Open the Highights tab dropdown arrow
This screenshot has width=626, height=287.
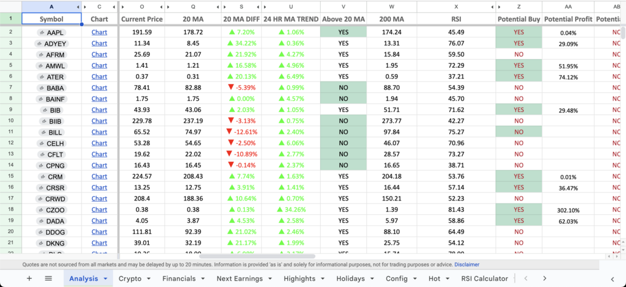click(323, 279)
